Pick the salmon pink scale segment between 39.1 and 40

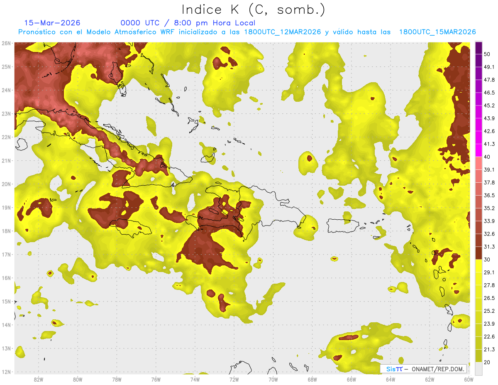[x=478, y=163]
